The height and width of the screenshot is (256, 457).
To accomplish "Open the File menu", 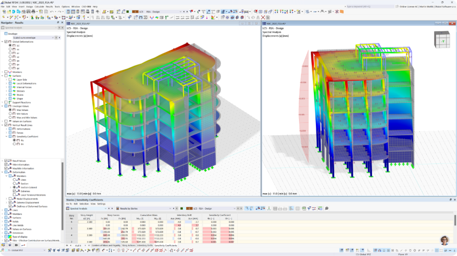I will click(x=2, y=6).
